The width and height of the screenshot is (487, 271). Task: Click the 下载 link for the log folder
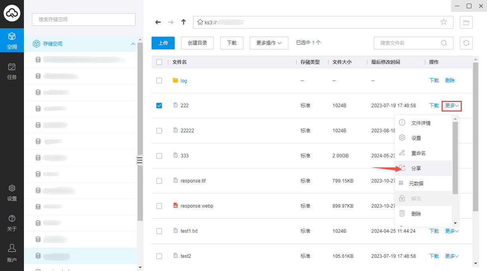[434, 81]
